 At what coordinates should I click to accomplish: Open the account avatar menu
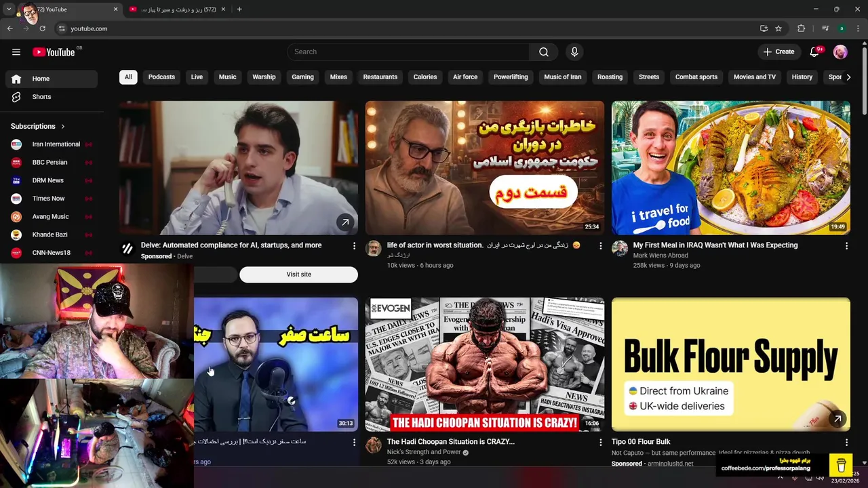(840, 52)
